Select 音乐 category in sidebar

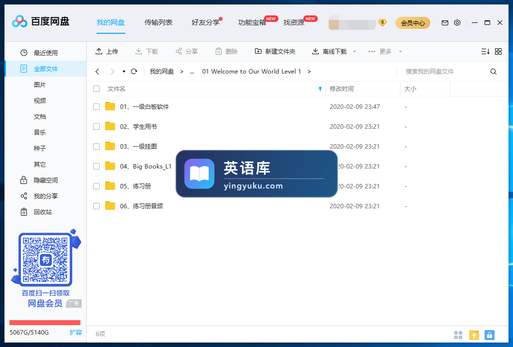pos(40,133)
